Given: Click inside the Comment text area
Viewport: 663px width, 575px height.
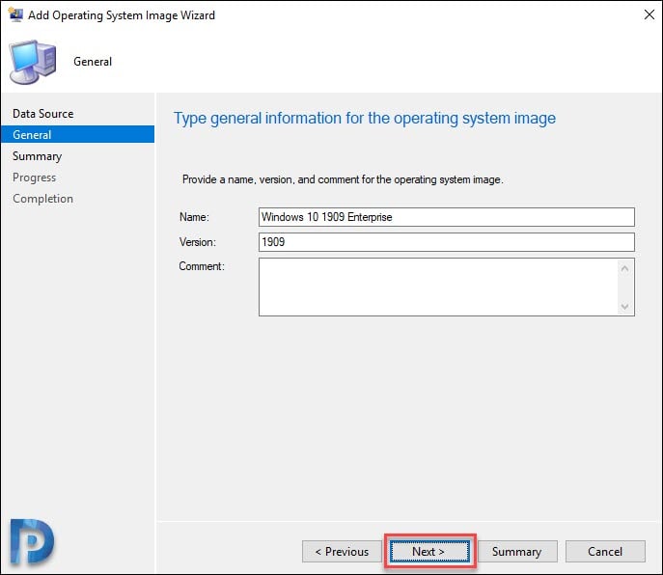Looking at the screenshot, I should [438, 287].
